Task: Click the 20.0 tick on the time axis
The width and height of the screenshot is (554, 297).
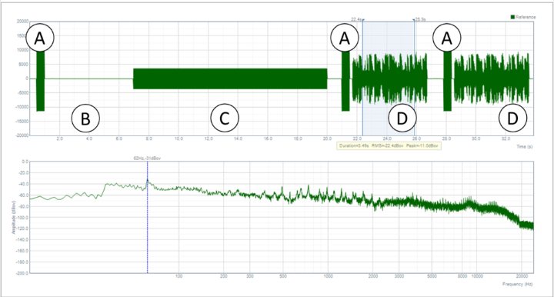Action: [328, 138]
